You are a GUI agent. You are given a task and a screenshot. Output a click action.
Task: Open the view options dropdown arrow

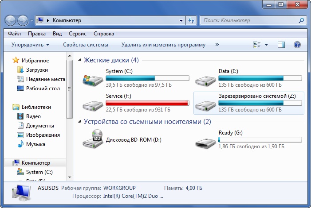tap(266, 45)
